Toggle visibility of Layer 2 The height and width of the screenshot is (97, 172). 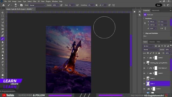[x=144, y=84]
